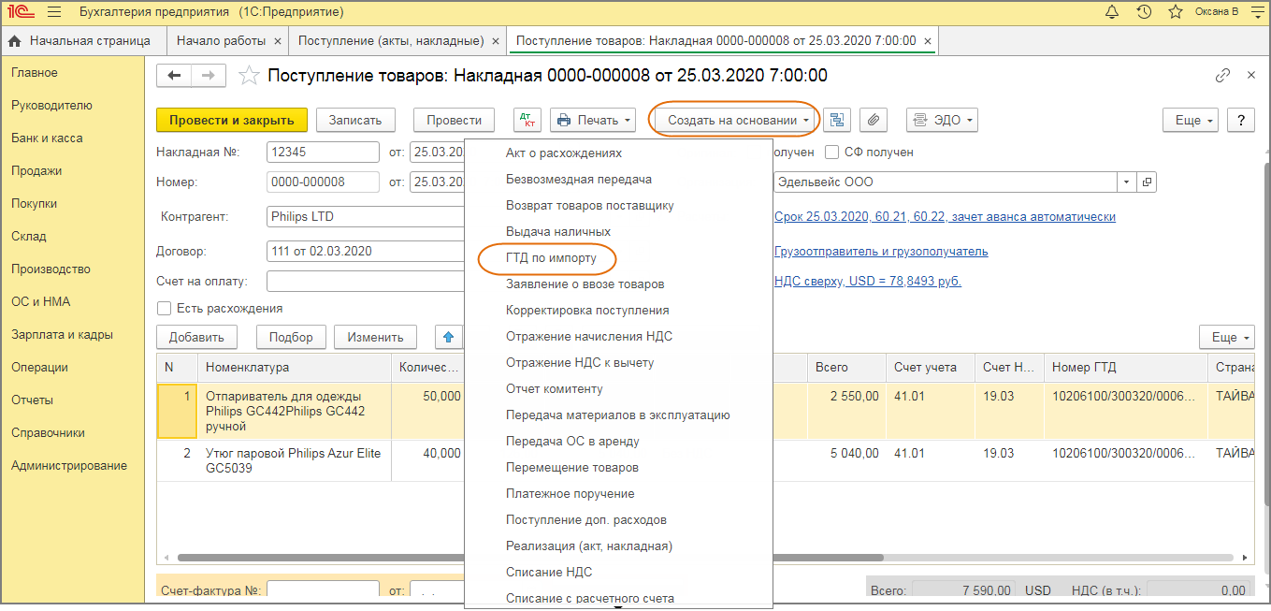Viewport: 1271px width, 611px height.
Task: Click the 1C logo icon
Action: click(x=19, y=12)
